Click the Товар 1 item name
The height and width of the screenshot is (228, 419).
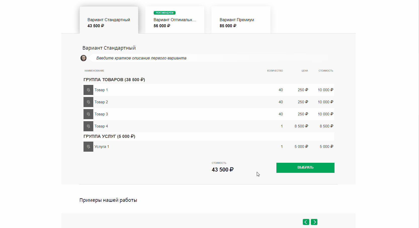[x=101, y=90]
